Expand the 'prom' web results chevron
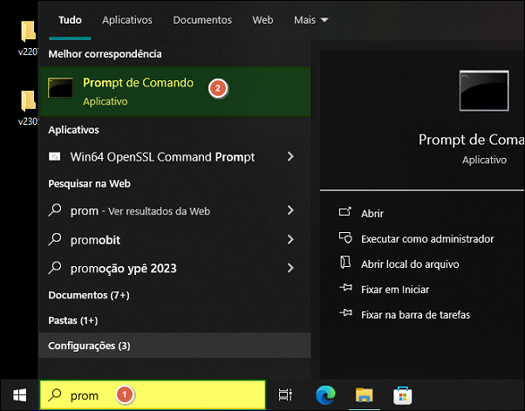The width and height of the screenshot is (525, 411). (290, 210)
